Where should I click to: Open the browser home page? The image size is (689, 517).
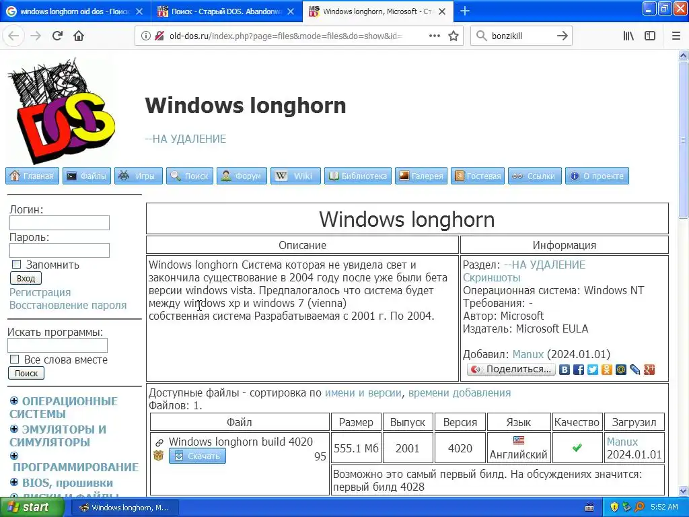tap(79, 36)
